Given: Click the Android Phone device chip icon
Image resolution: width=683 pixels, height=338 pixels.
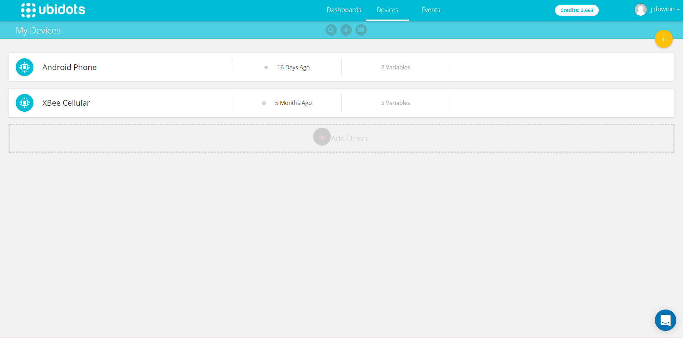Looking at the screenshot, I should point(24,67).
